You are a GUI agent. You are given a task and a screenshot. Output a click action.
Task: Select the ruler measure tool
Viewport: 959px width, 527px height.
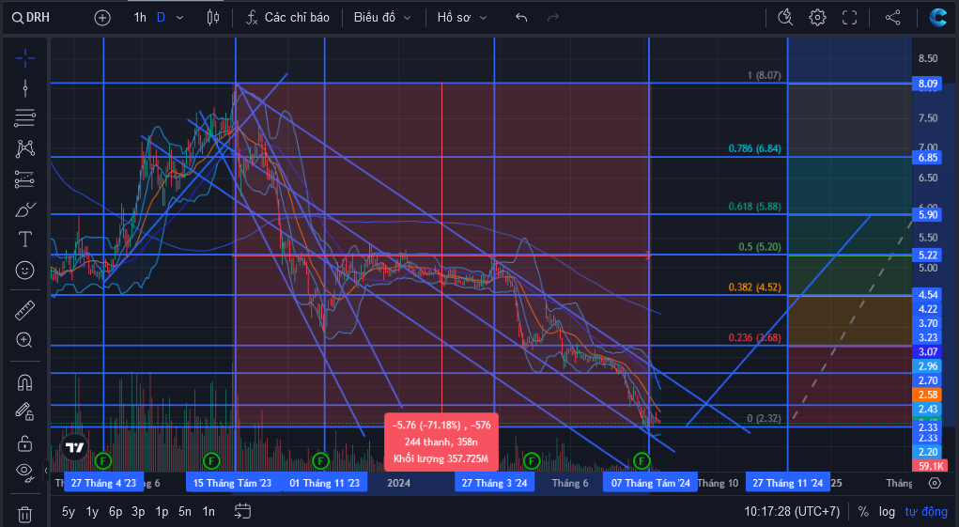tap(25, 311)
